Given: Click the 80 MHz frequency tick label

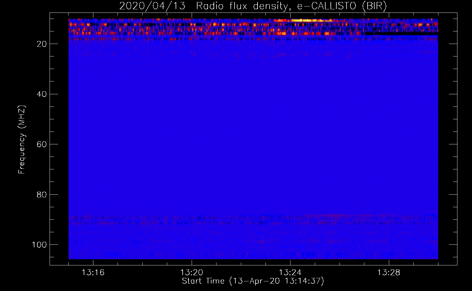Looking at the screenshot, I should click(42, 194).
